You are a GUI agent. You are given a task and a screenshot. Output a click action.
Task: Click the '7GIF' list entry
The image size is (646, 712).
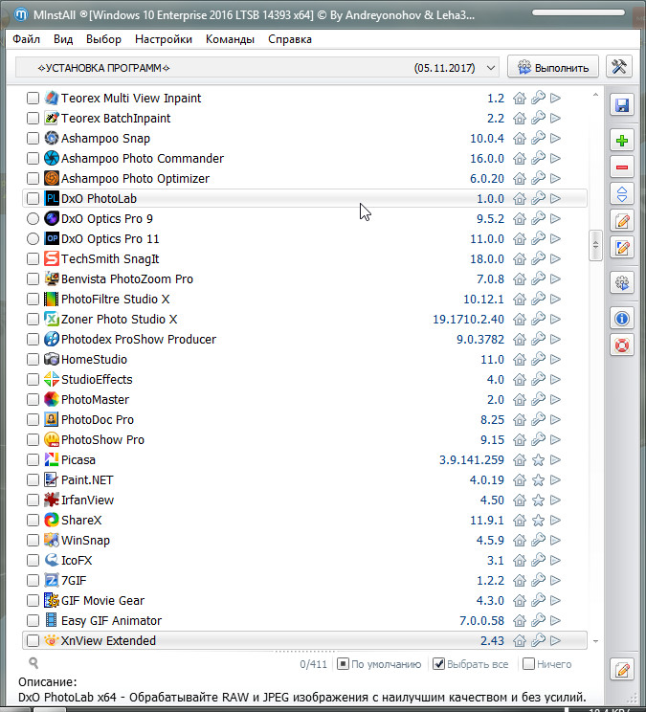click(x=304, y=580)
